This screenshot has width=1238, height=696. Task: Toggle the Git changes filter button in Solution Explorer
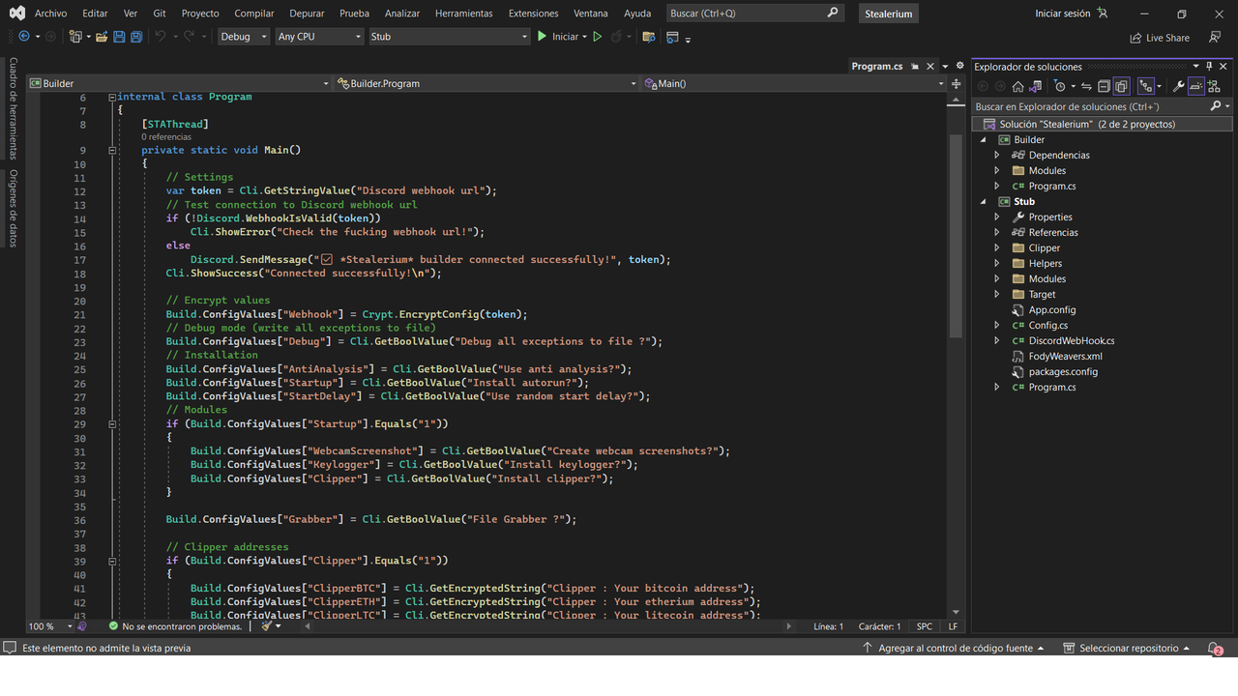(1145, 86)
